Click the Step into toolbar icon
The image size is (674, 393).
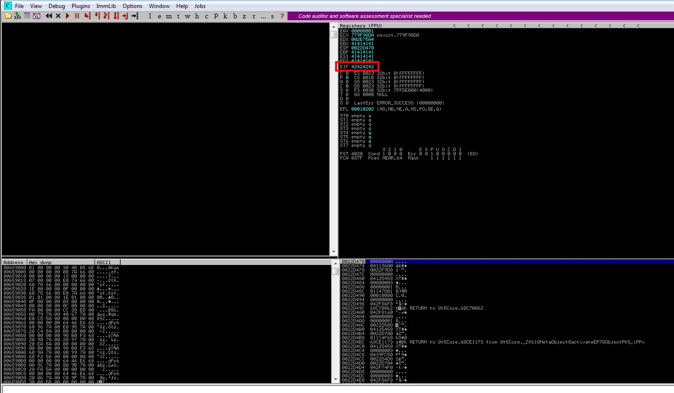88,16
